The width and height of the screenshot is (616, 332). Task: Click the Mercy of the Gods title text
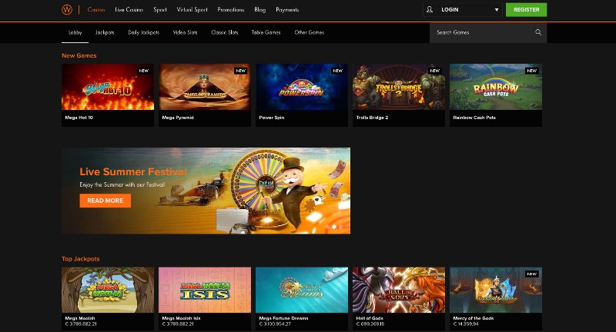pos(474,318)
